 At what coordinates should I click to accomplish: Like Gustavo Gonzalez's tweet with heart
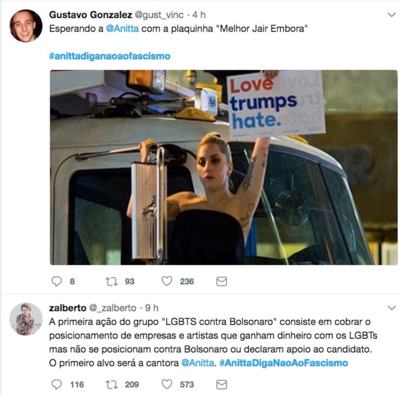[x=167, y=281]
